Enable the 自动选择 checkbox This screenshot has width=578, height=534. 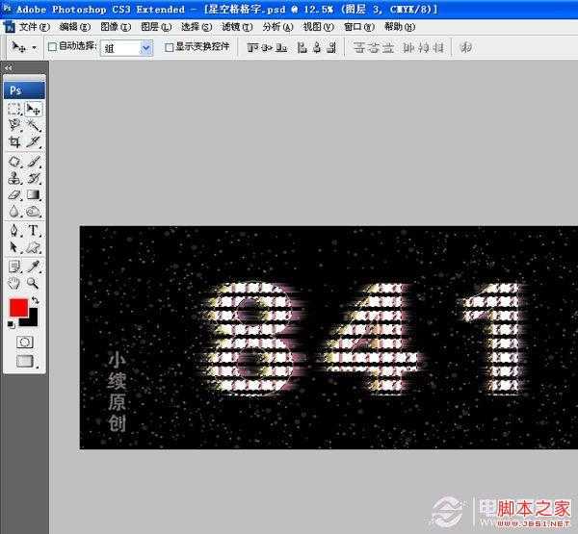click(x=53, y=47)
